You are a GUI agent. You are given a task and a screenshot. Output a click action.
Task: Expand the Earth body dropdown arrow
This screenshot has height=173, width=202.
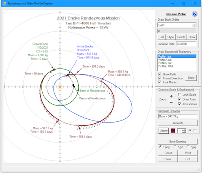194,25
